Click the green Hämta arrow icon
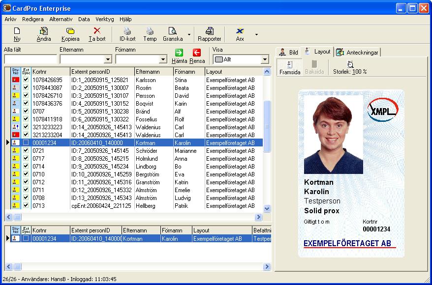Image resolution: width=432 pixels, height=285 pixels. [179, 53]
